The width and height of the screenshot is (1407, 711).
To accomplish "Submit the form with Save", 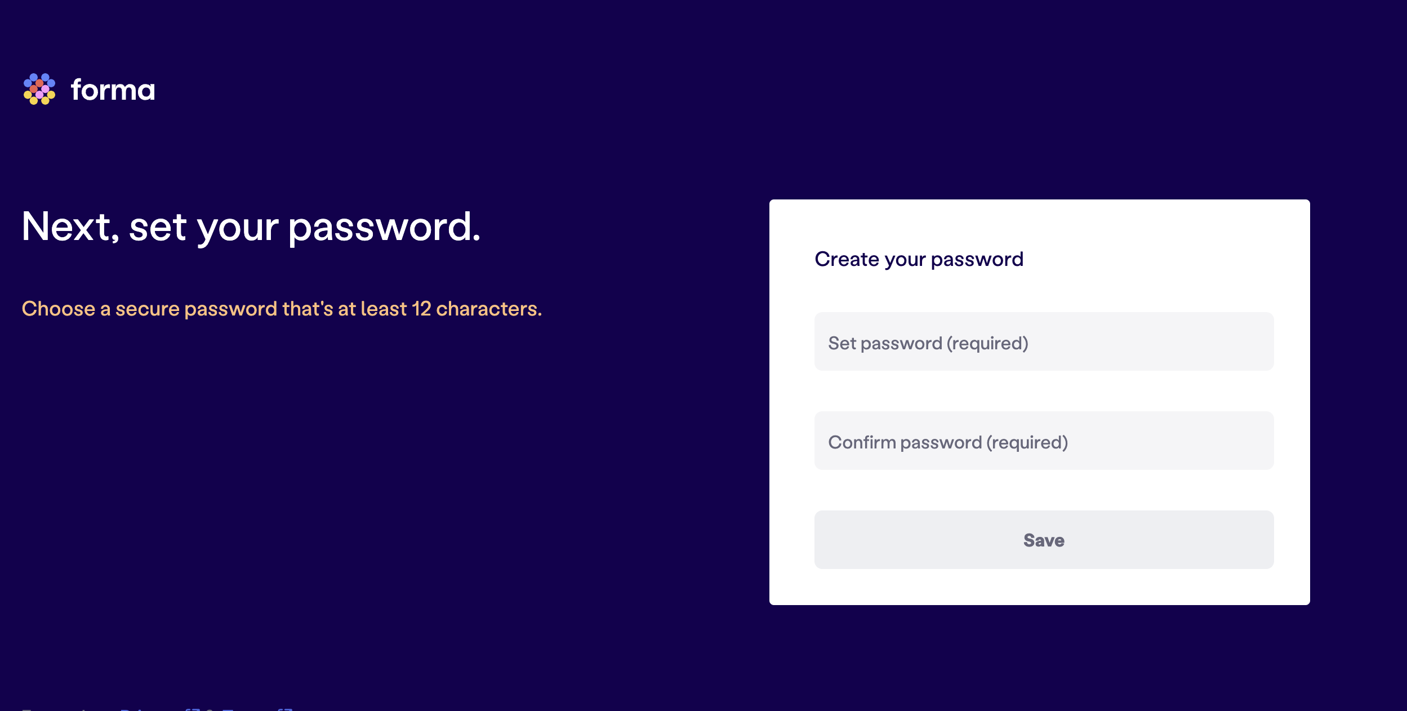I will point(1044,540).
